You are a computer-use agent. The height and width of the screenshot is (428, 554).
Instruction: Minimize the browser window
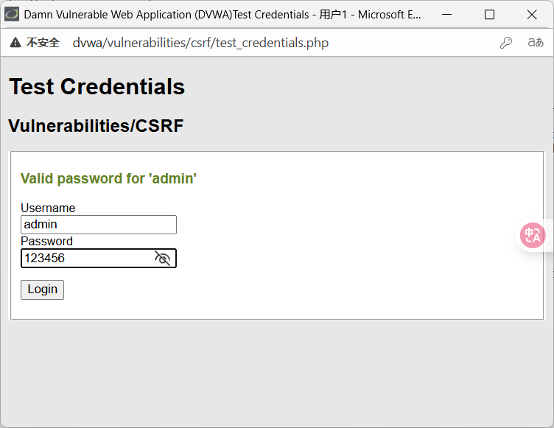click(447, 15)
